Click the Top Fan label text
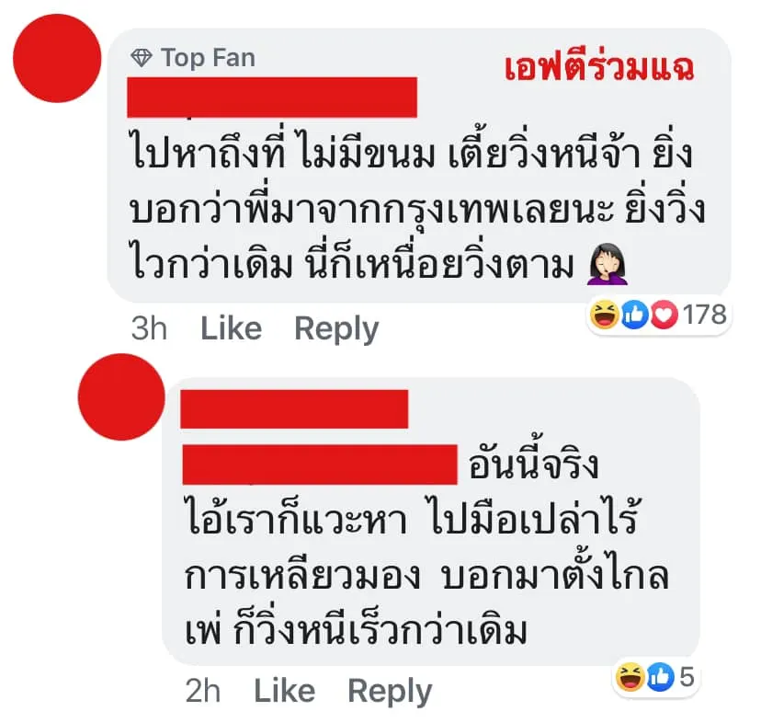The width and height of the screenshot is (761, 723). pos(208,58)
